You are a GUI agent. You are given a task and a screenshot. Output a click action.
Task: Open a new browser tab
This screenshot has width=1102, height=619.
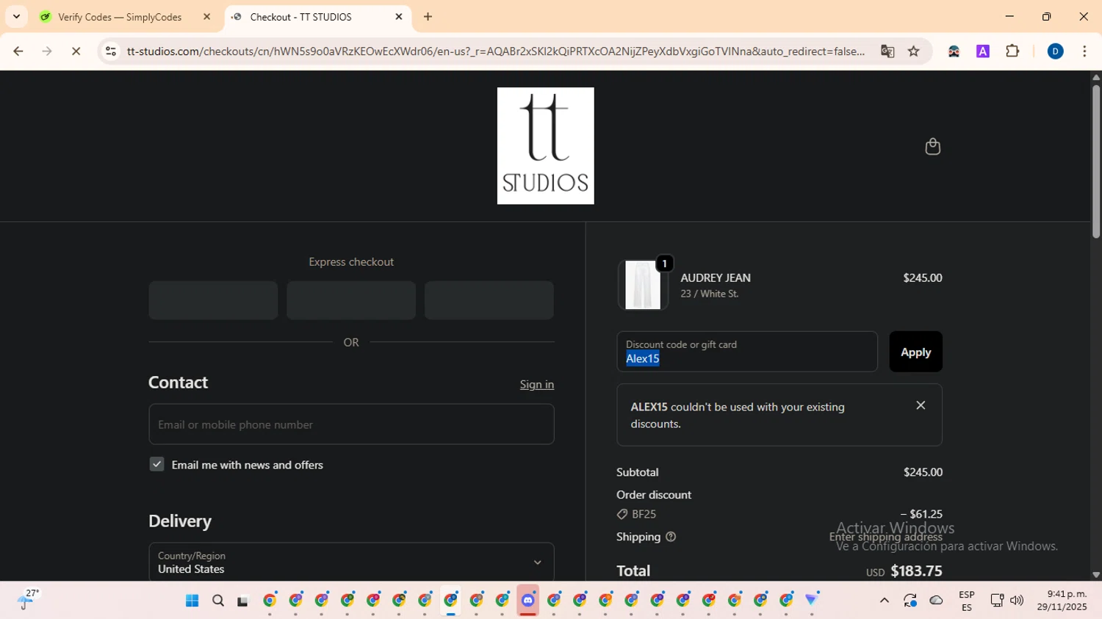pos(428,17)
